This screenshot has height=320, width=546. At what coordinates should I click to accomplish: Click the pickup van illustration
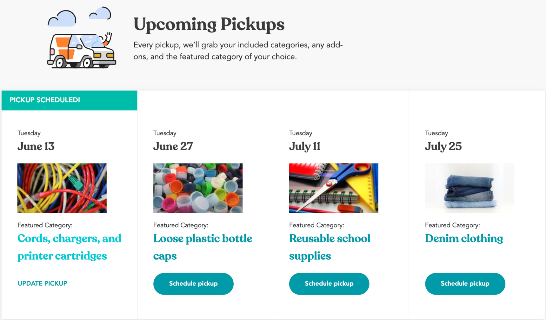(82, 50)
